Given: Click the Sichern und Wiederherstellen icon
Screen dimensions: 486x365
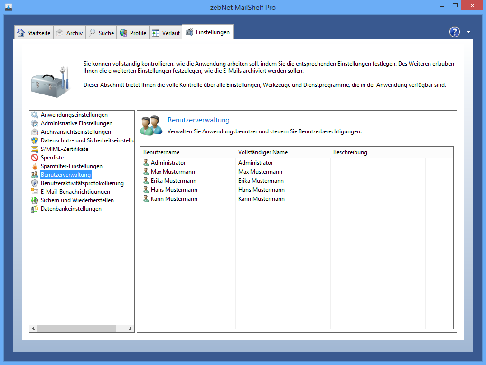Looking at the screenshot, I should (35, 200).
